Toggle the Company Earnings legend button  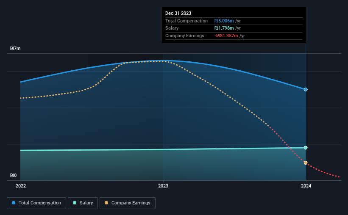[x=128, y=203]
